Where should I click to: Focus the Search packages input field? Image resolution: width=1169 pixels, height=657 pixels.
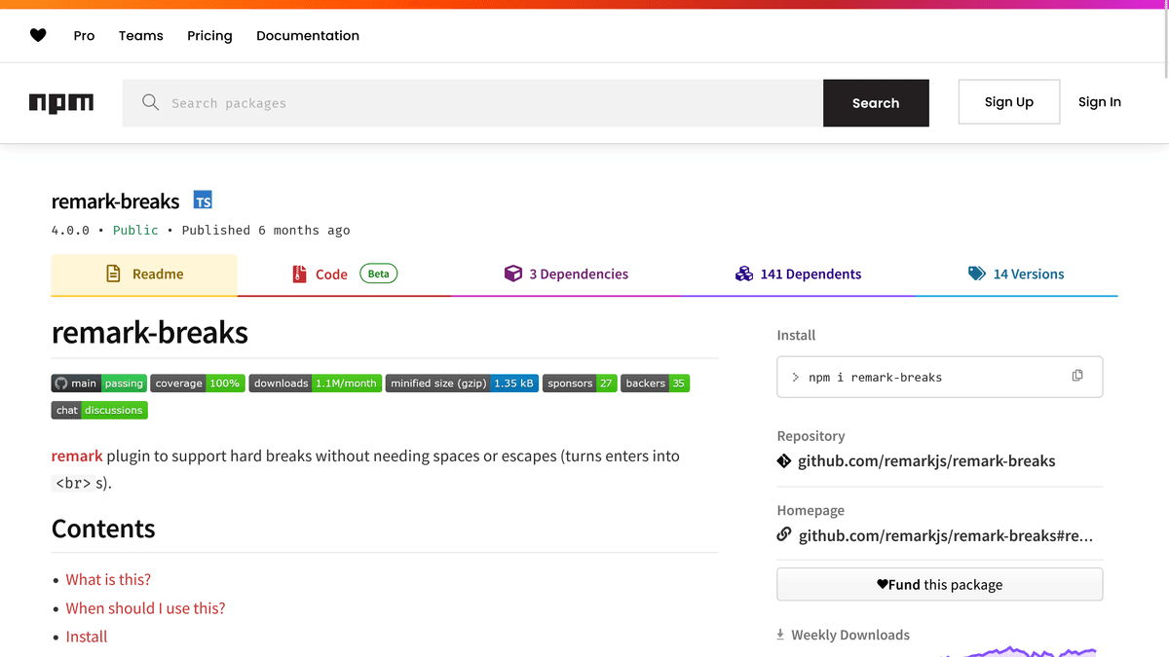pos(472,103)
